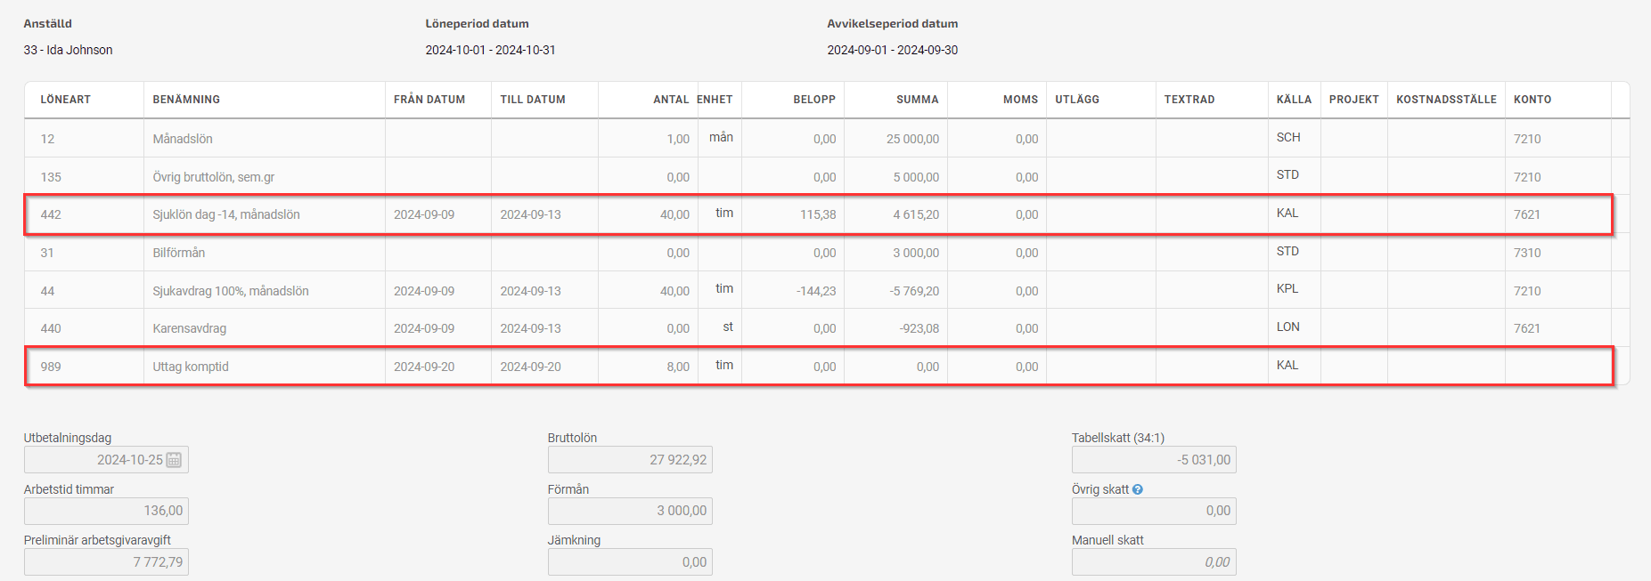Click the KONTO column header
This screenshot has height=581, width=1651.
[1532, 100]
